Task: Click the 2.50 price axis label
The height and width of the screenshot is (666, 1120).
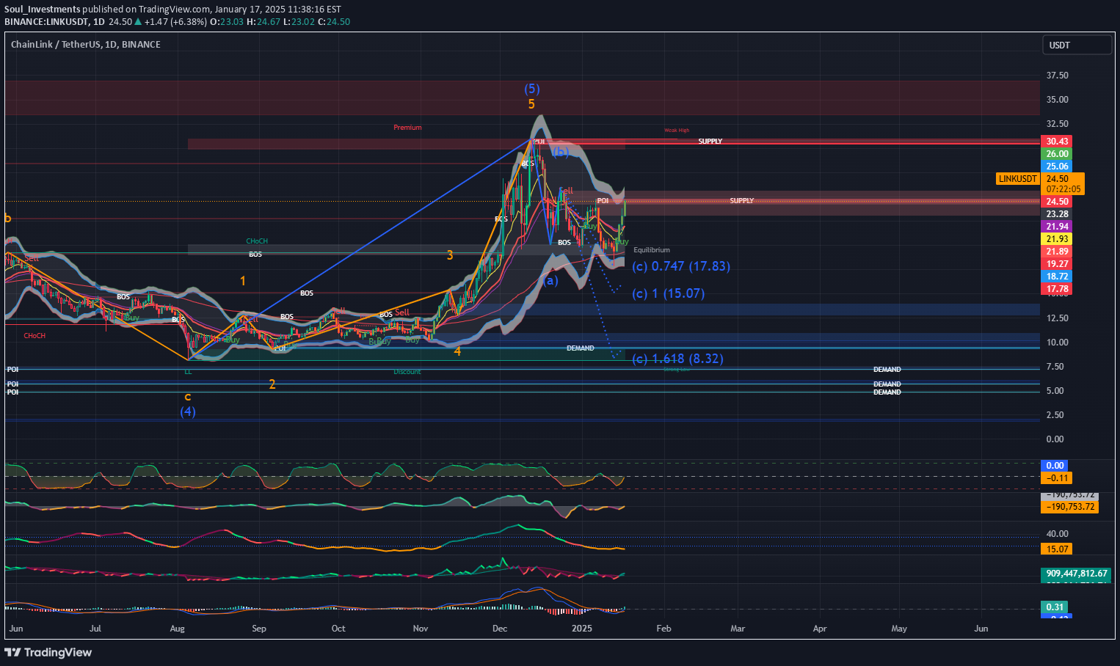Action: (1055, 415)
